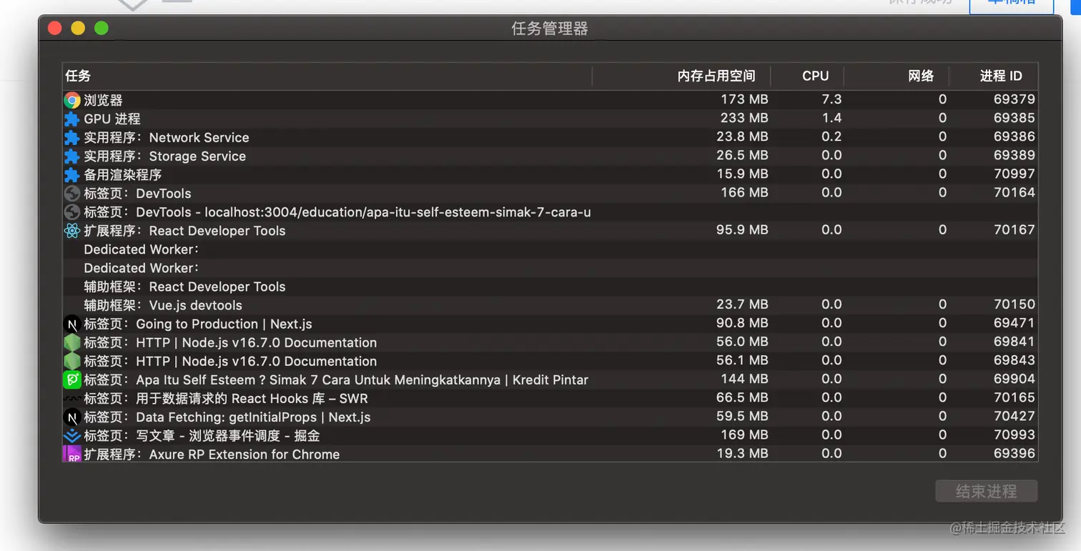Viewport: 1081px width, 551px height.
Task: Click memory value 233 MB
Action: pyautogui.click(x=744, y=118)
